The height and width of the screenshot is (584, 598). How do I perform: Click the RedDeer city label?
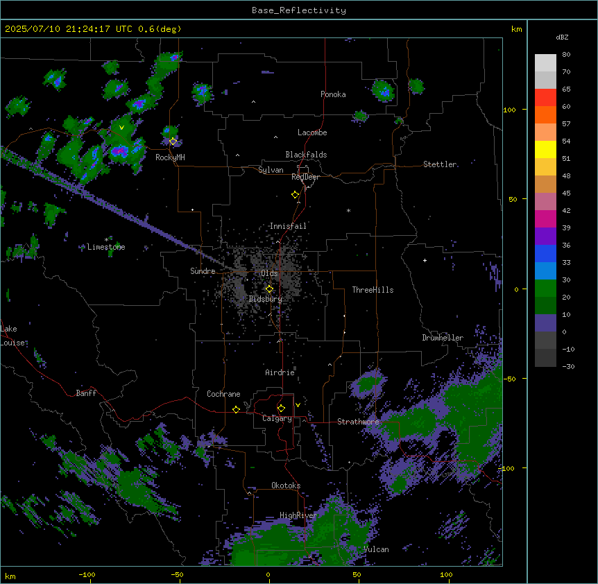305,177
